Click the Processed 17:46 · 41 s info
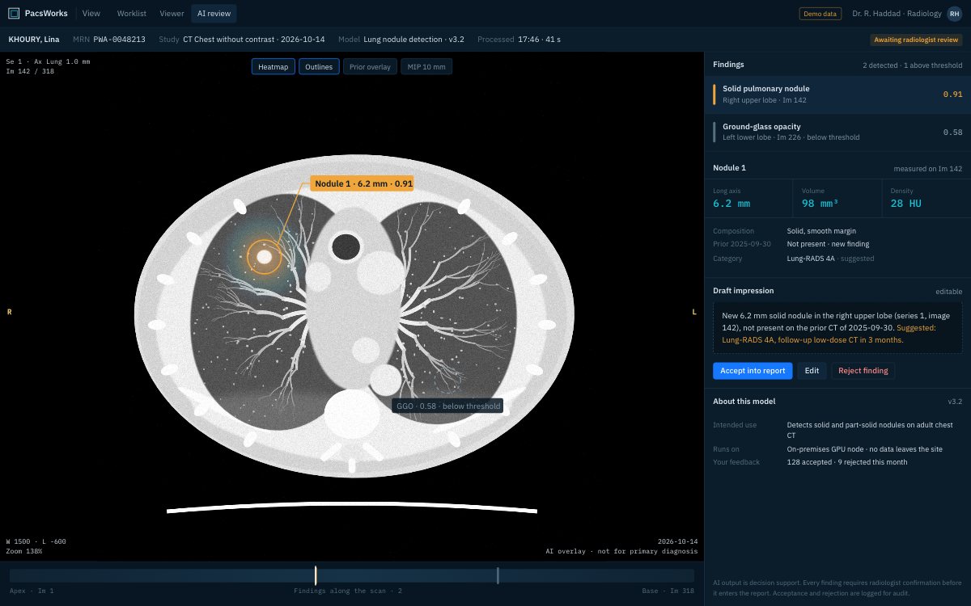Screen dimensions: 971x606 pyautogui.click(x=519, y=40)
